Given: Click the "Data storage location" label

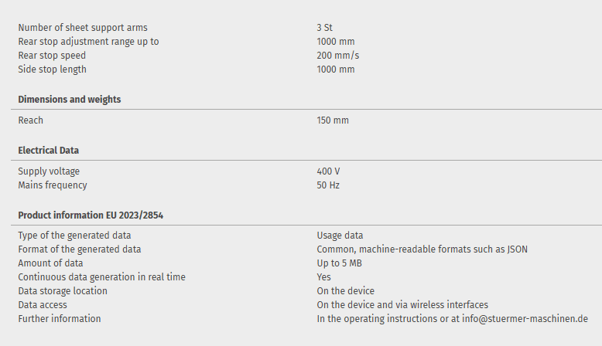Looking at the screenshot, I should click(63, 291).
